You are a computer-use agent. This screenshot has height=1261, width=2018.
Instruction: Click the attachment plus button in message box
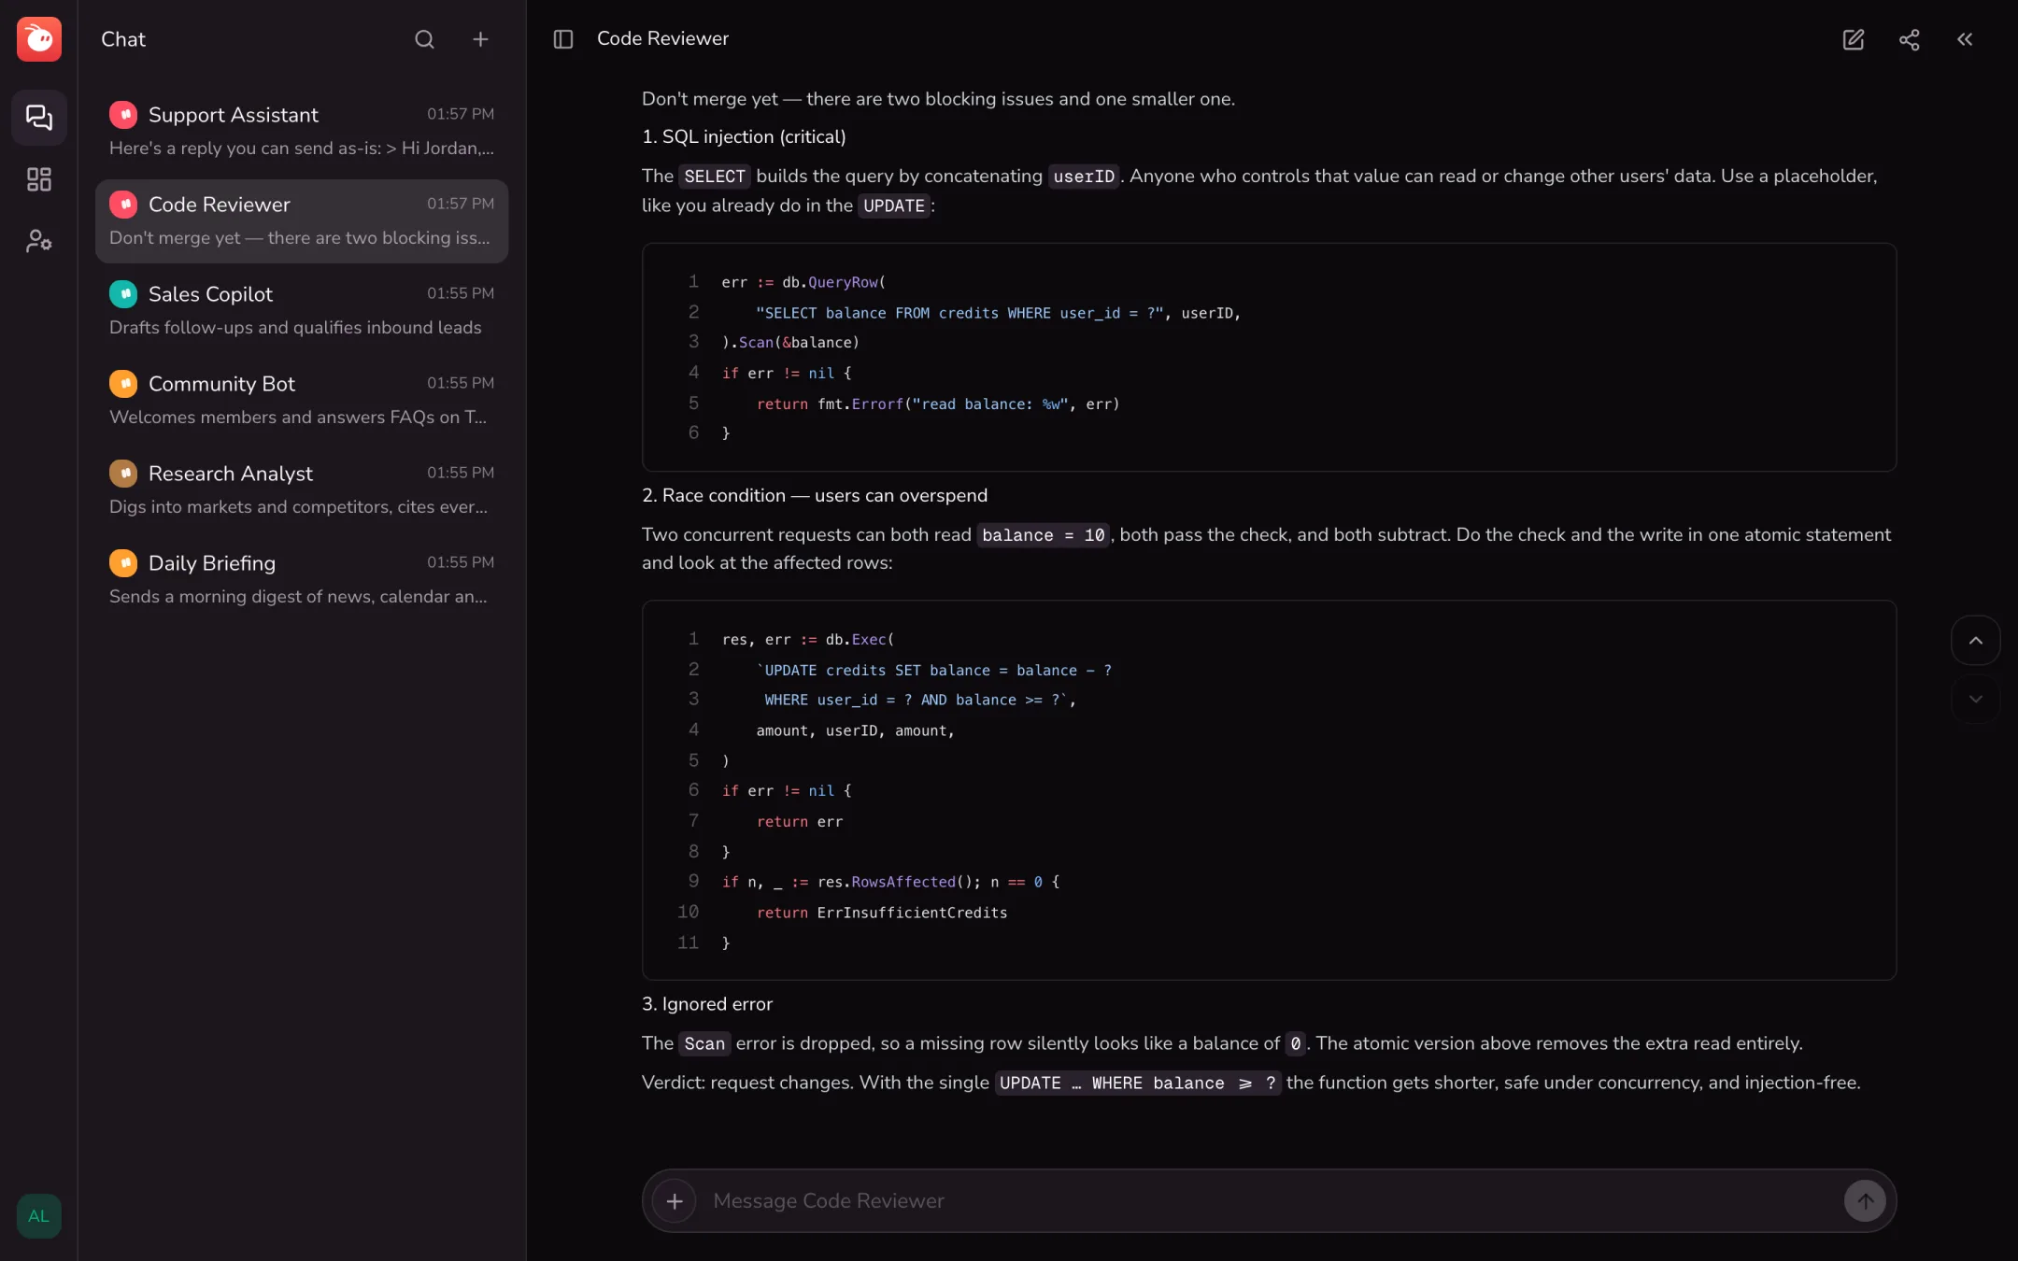pyautogui.click(x=675, y=1201)
